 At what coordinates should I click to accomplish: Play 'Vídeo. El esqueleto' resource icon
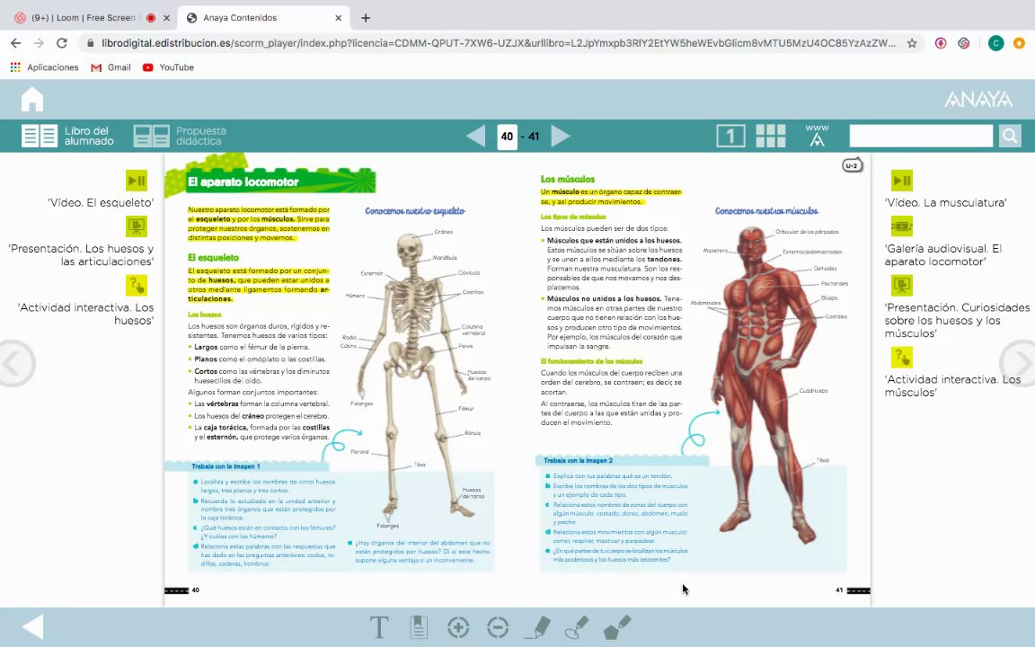tap(137, 181)
